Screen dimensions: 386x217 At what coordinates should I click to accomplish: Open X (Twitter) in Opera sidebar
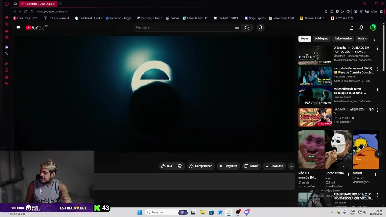coord(7,54)
